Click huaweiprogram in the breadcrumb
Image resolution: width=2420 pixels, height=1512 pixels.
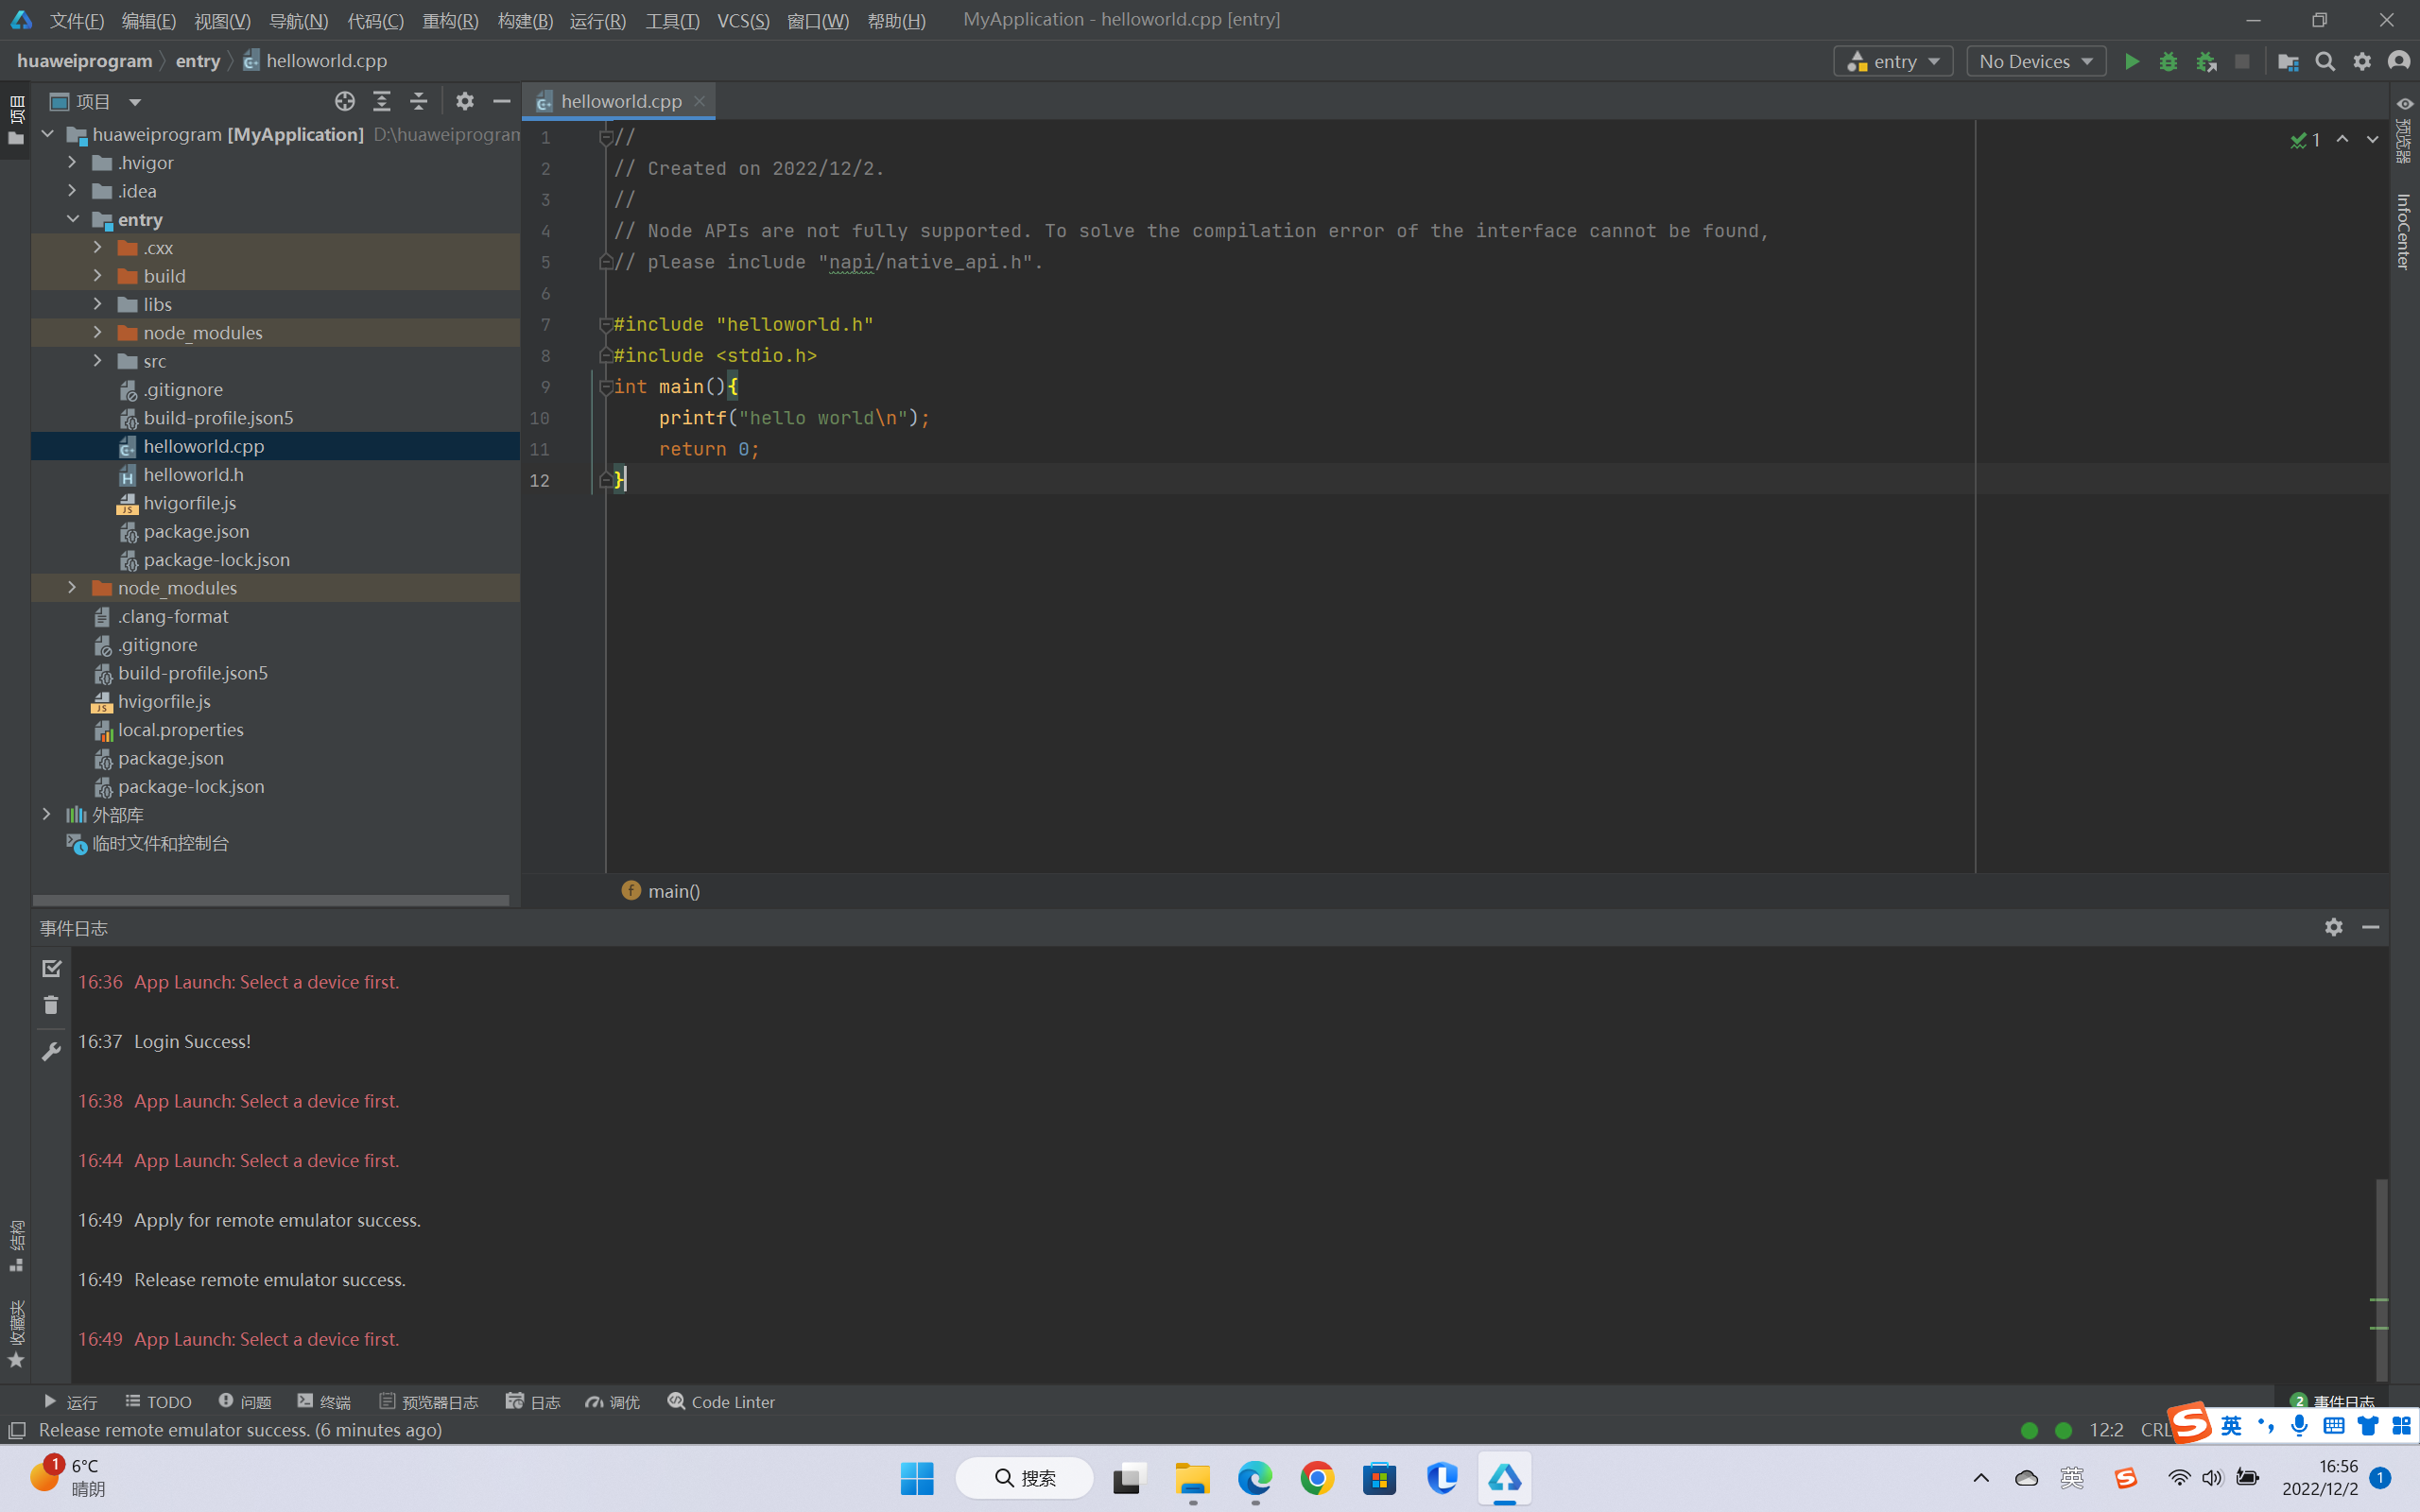(x=85, y=61)
